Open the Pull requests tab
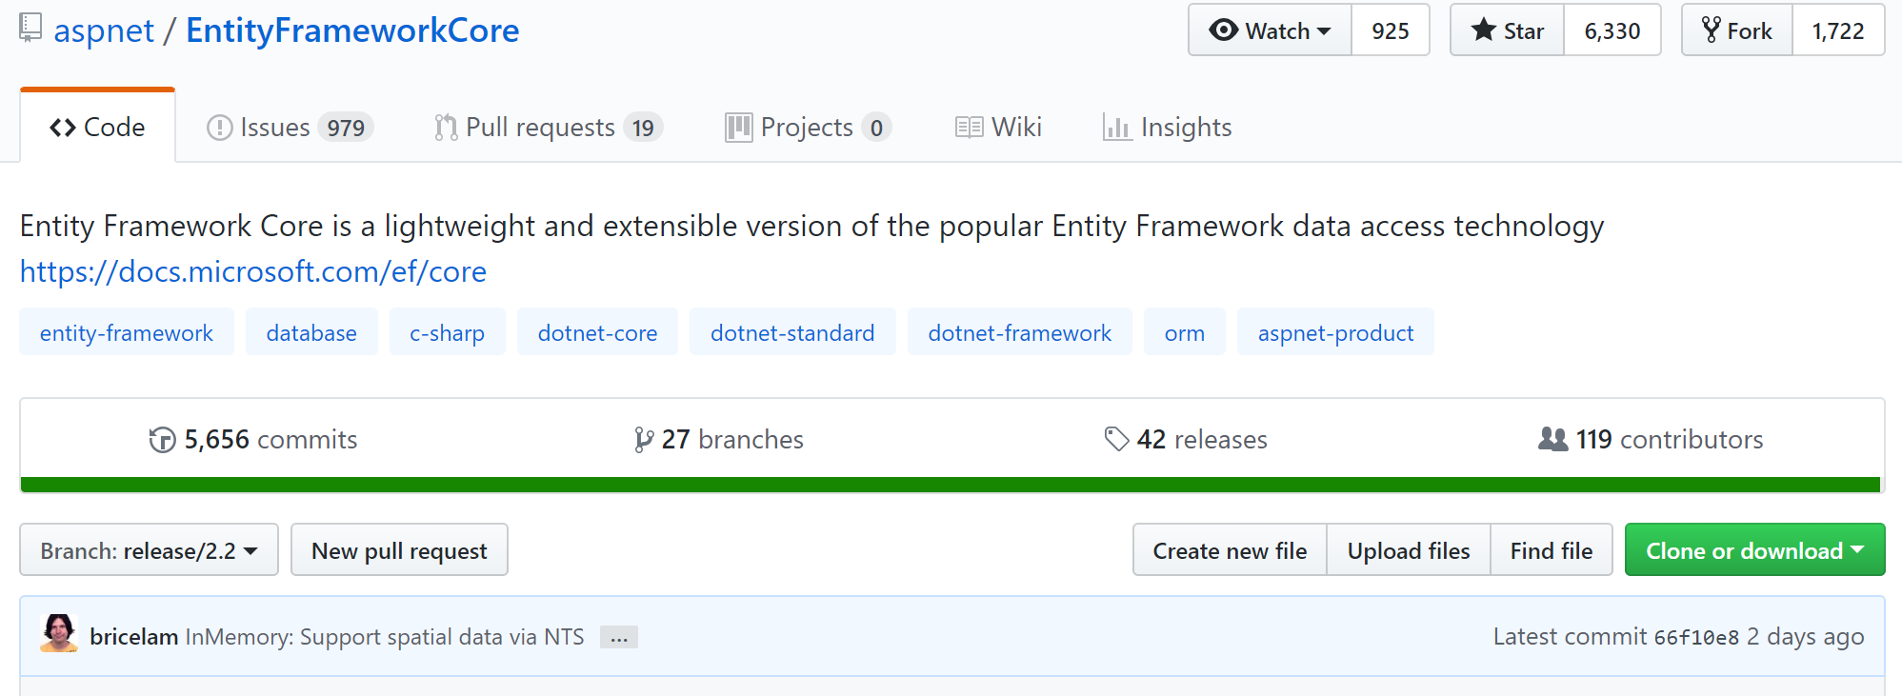The width and height of the screenshot is (1902, 696). [x=549, y=128]
